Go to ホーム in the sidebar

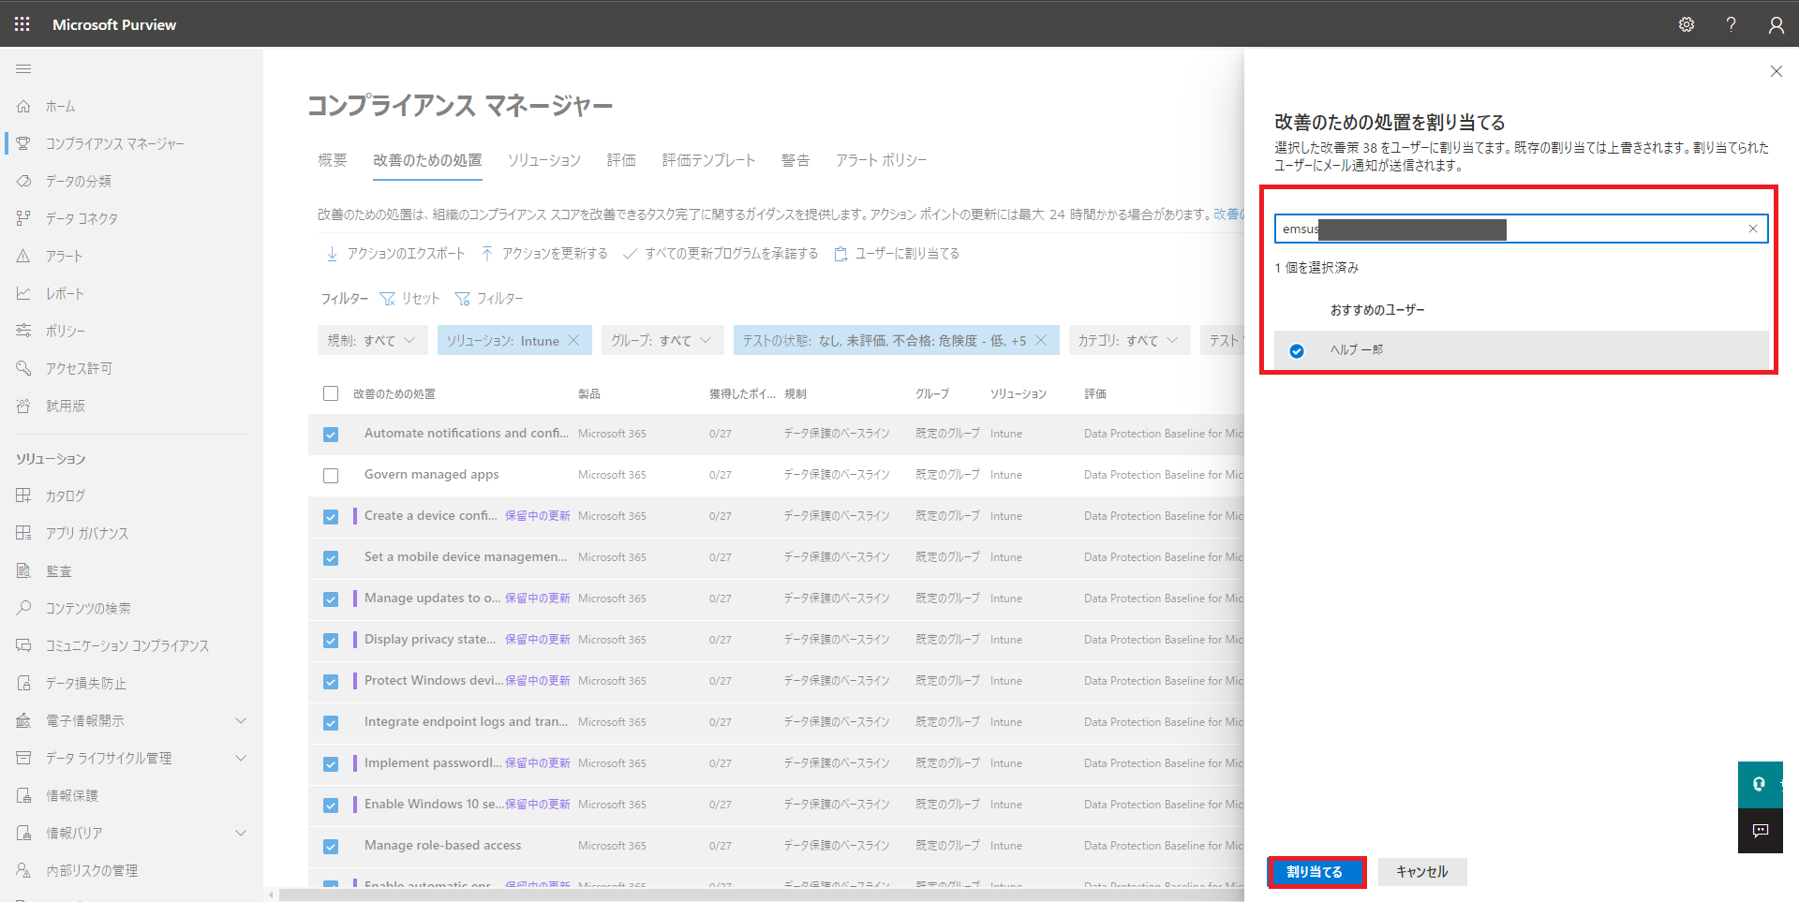[61, 106]
